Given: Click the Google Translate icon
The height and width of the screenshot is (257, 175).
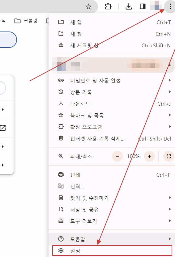Looking at the screenshot, I should click(61, 186).
